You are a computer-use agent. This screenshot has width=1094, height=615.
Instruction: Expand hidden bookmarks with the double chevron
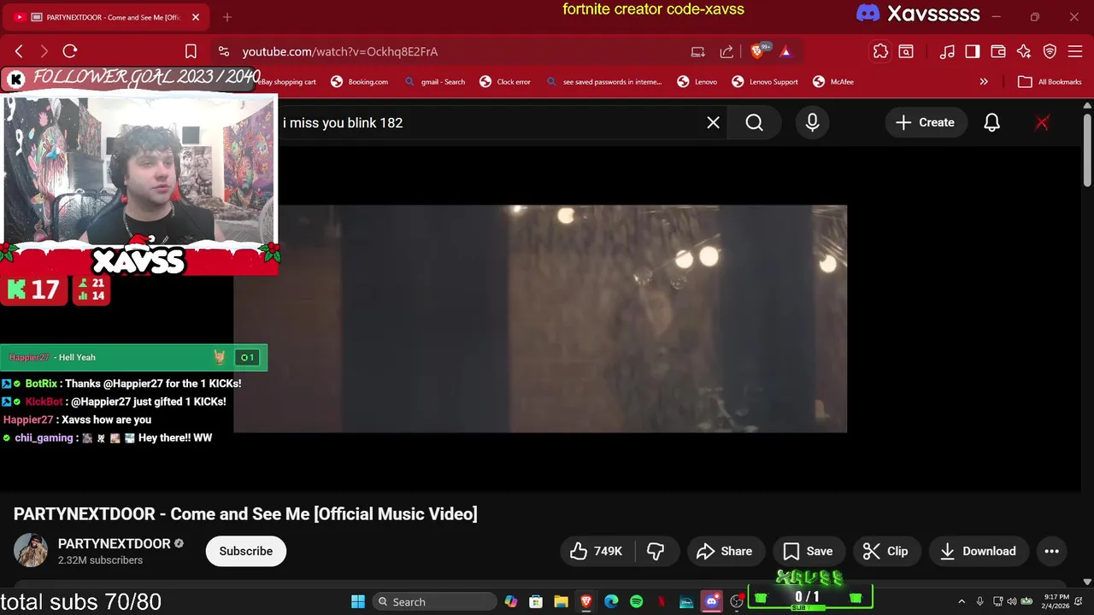[984, 82]
